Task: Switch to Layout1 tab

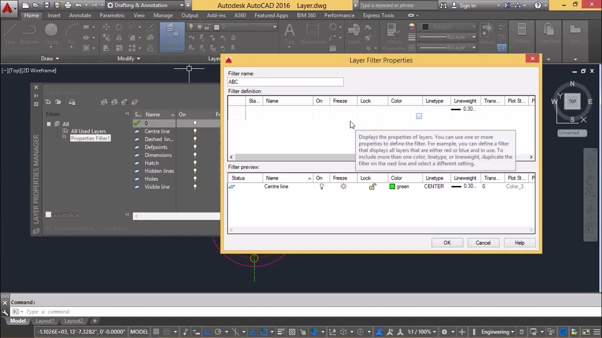Action: 45,321
